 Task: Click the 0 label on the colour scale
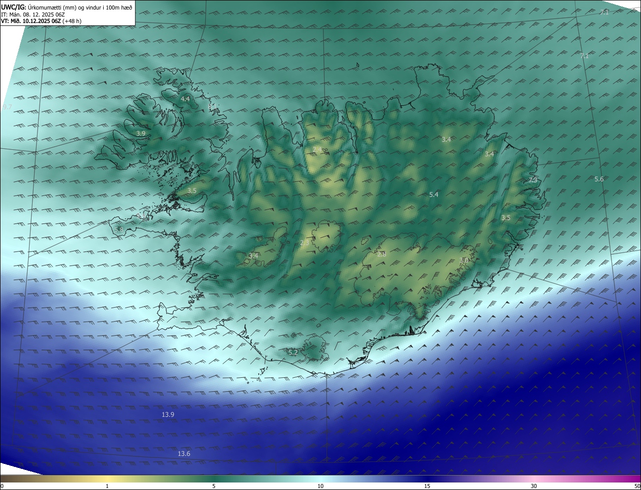click(2, 486)
